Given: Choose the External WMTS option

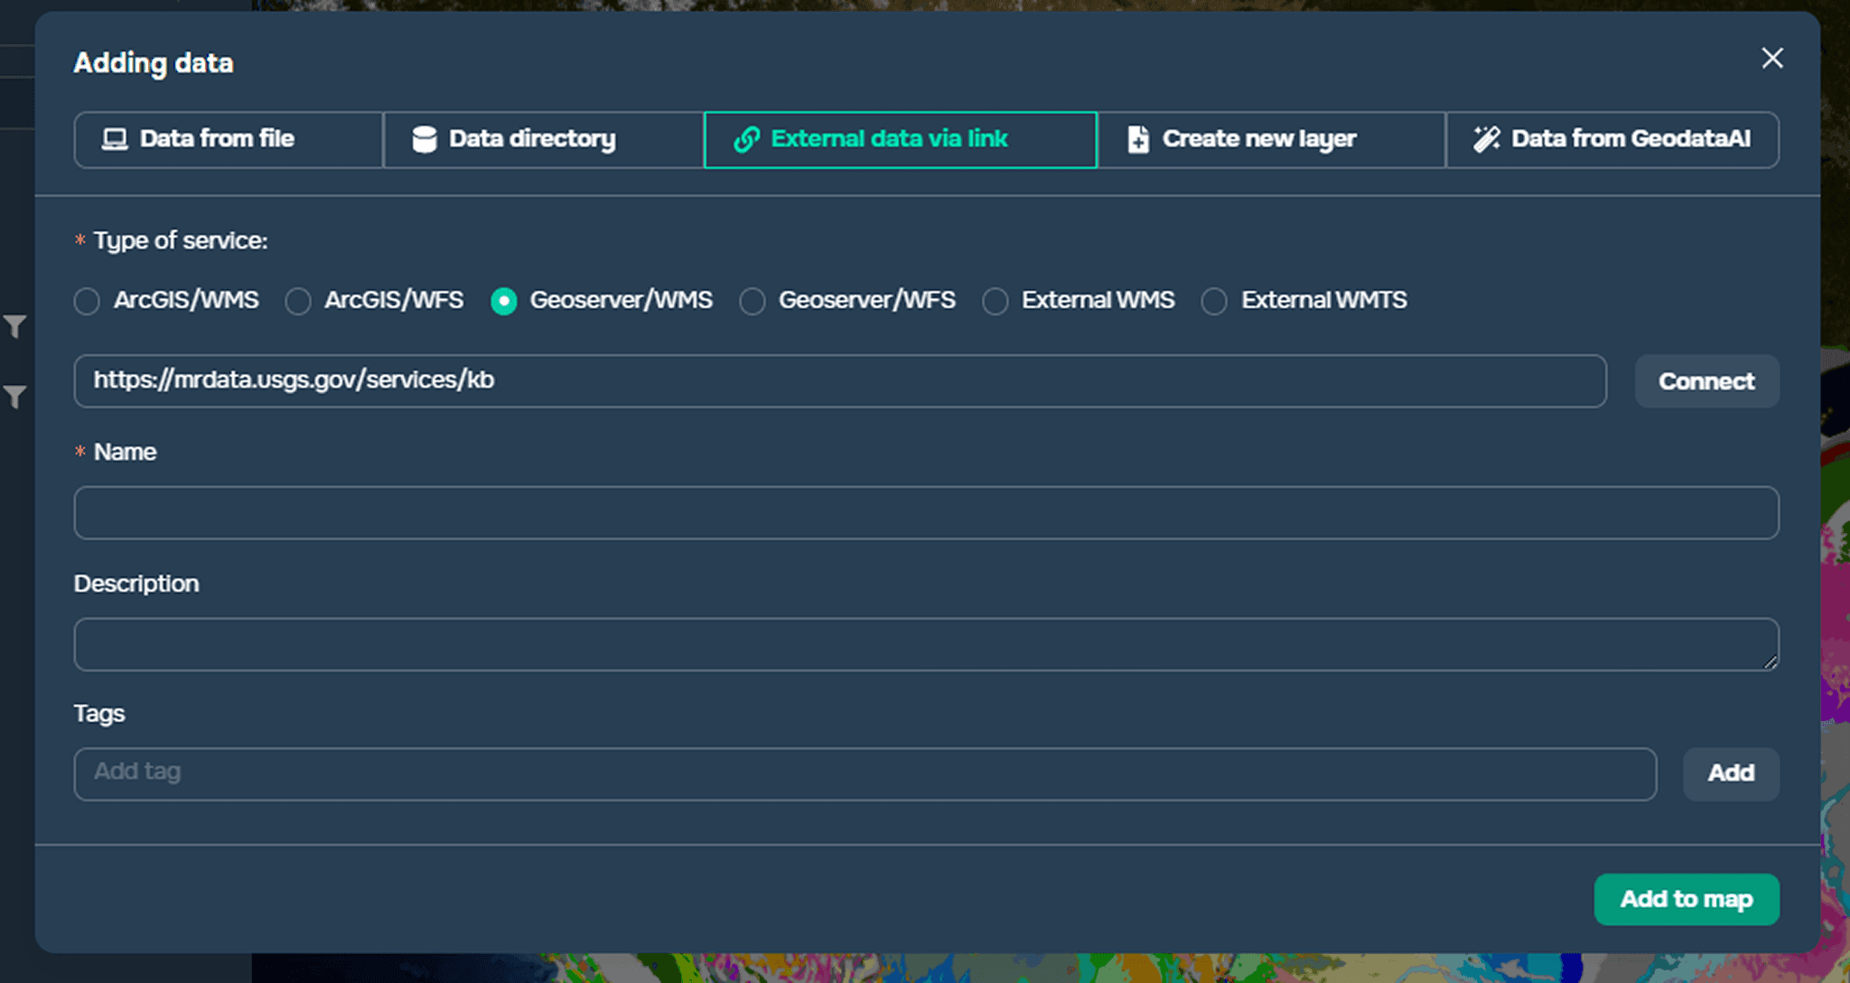Looking at the screenshot, I should click(x=1214, y=301).
